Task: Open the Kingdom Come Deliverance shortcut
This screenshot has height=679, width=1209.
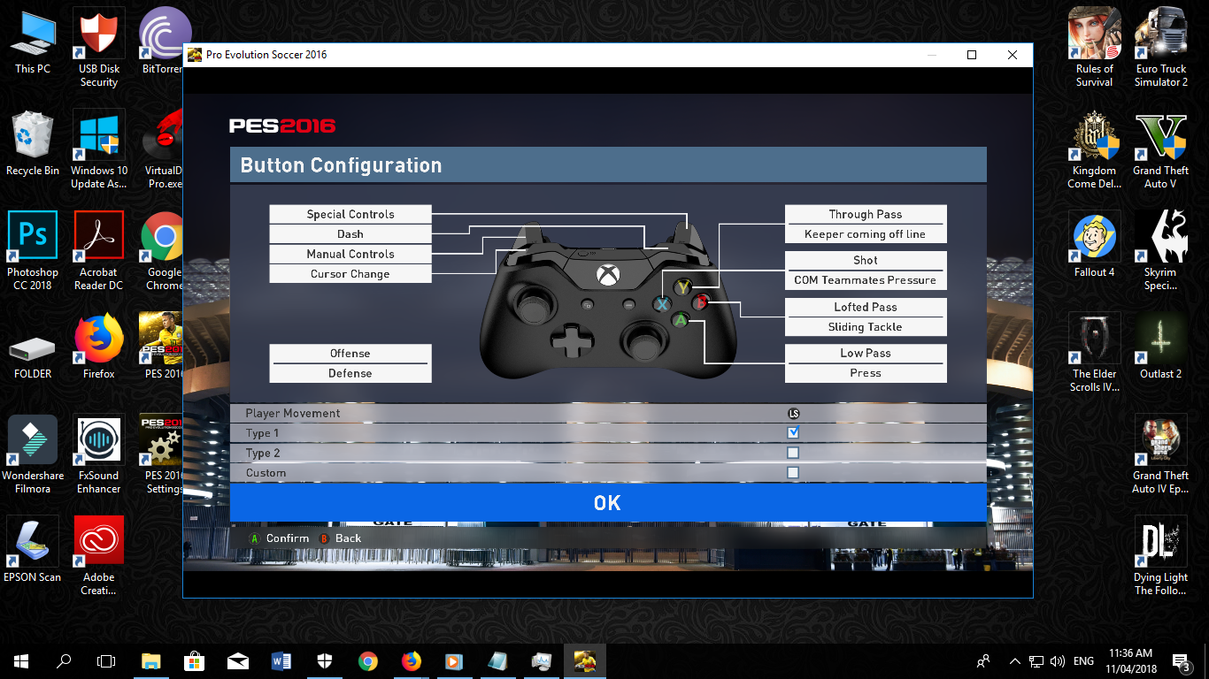Action: pos(1095,149)
